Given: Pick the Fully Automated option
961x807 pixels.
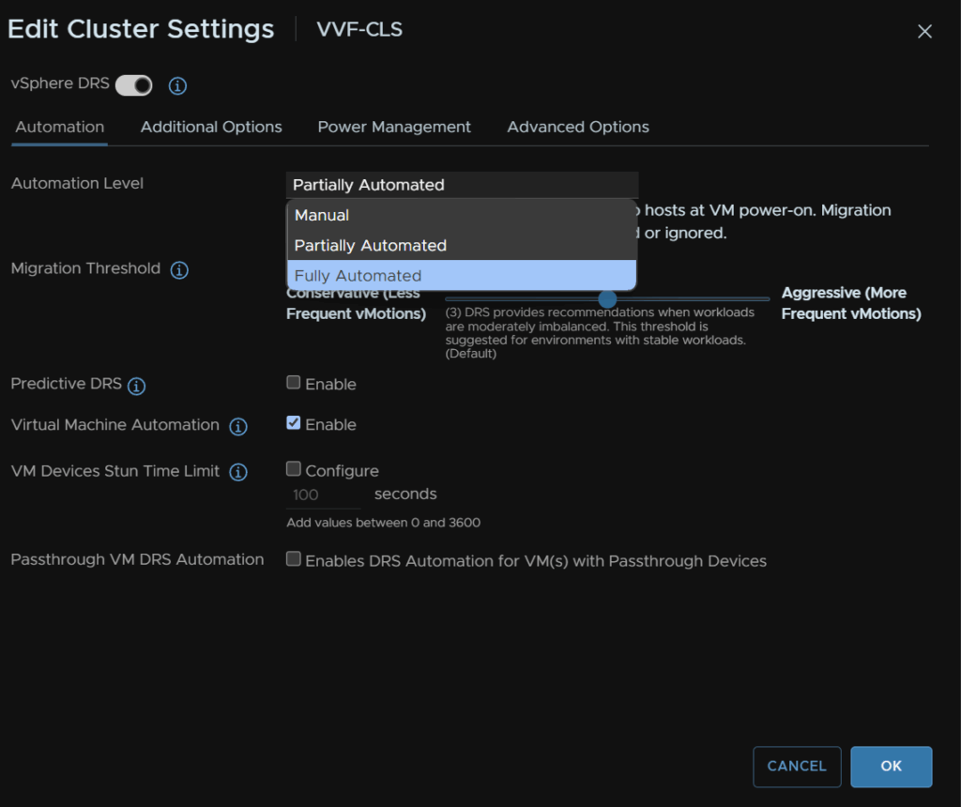Looking at the screenshot, I should pos(462,275).
